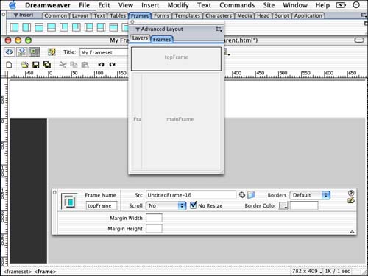Browse for Src file with folder icon
The image size is (368, 276).
click(x=251, y=195)
